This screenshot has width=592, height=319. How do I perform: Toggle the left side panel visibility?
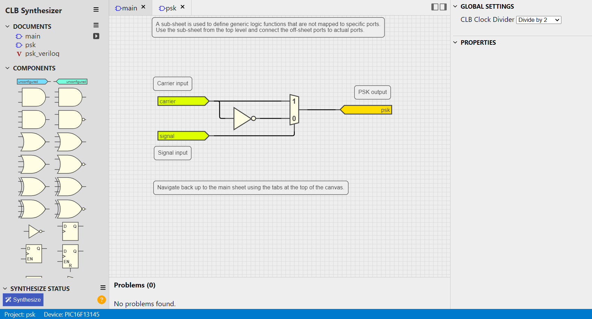coord(435,7)
